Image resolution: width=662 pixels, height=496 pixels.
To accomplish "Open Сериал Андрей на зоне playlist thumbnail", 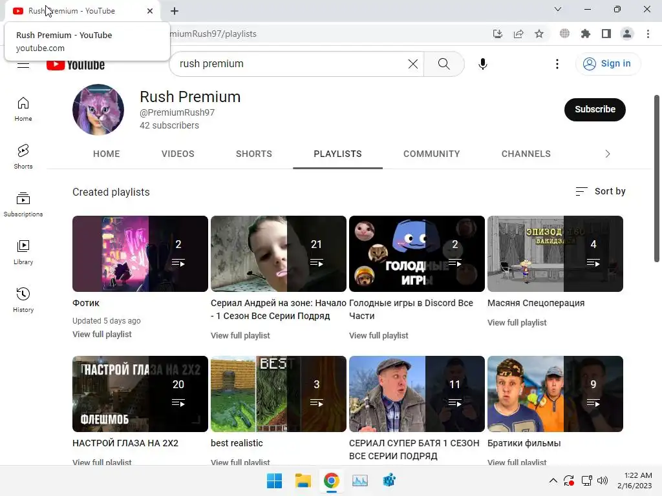I will click(x=279, y=254).
